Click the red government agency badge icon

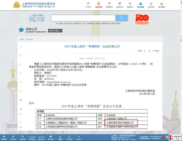pyautogui.click(x=164, y=137)
